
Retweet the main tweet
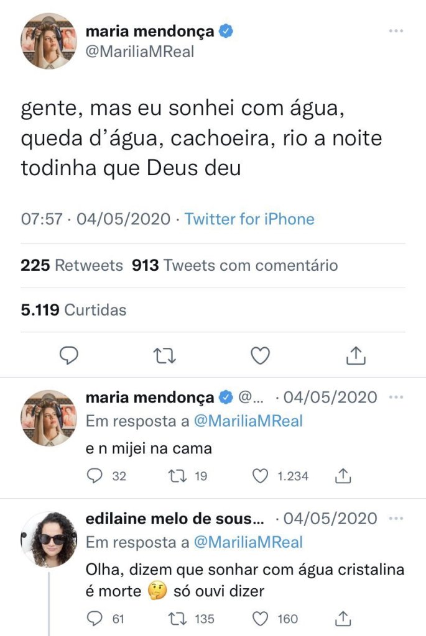(165, 355)
